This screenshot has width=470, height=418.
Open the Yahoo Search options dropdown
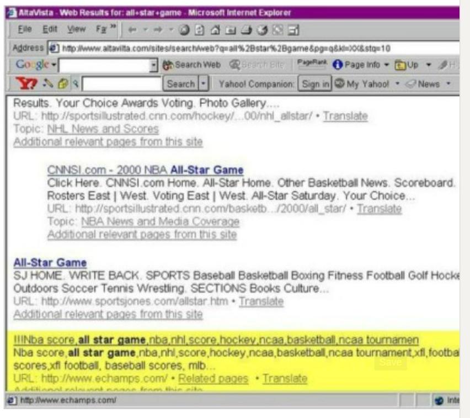coord(204,84)
